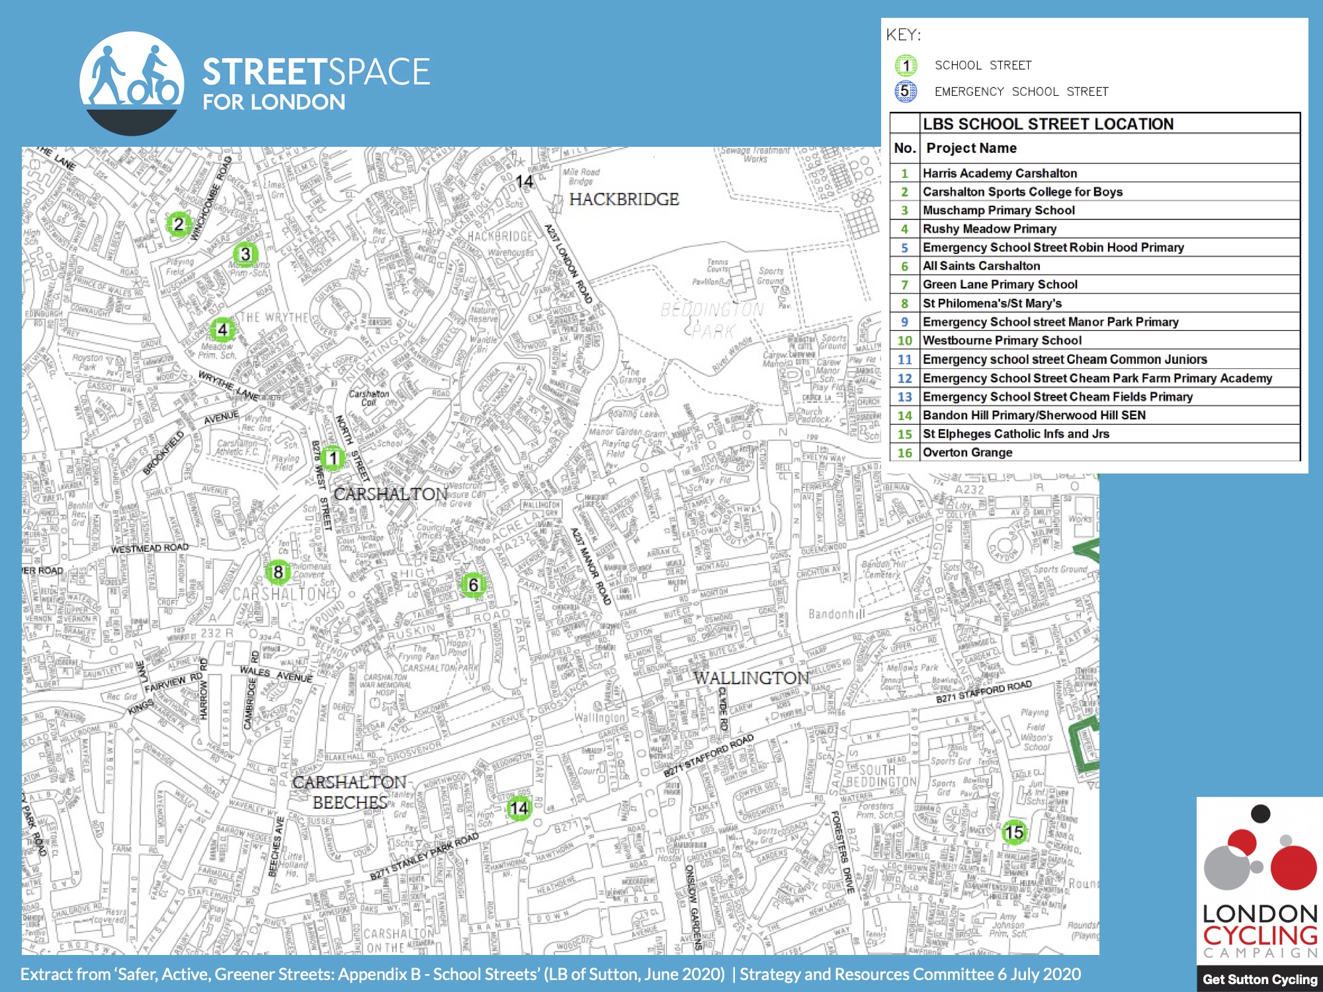
Task: Click the Streetspace walking cycling logo
Action: (132, 83)
